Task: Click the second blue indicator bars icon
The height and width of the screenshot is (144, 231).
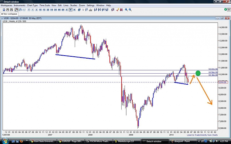Action: [x=99, y=10]
